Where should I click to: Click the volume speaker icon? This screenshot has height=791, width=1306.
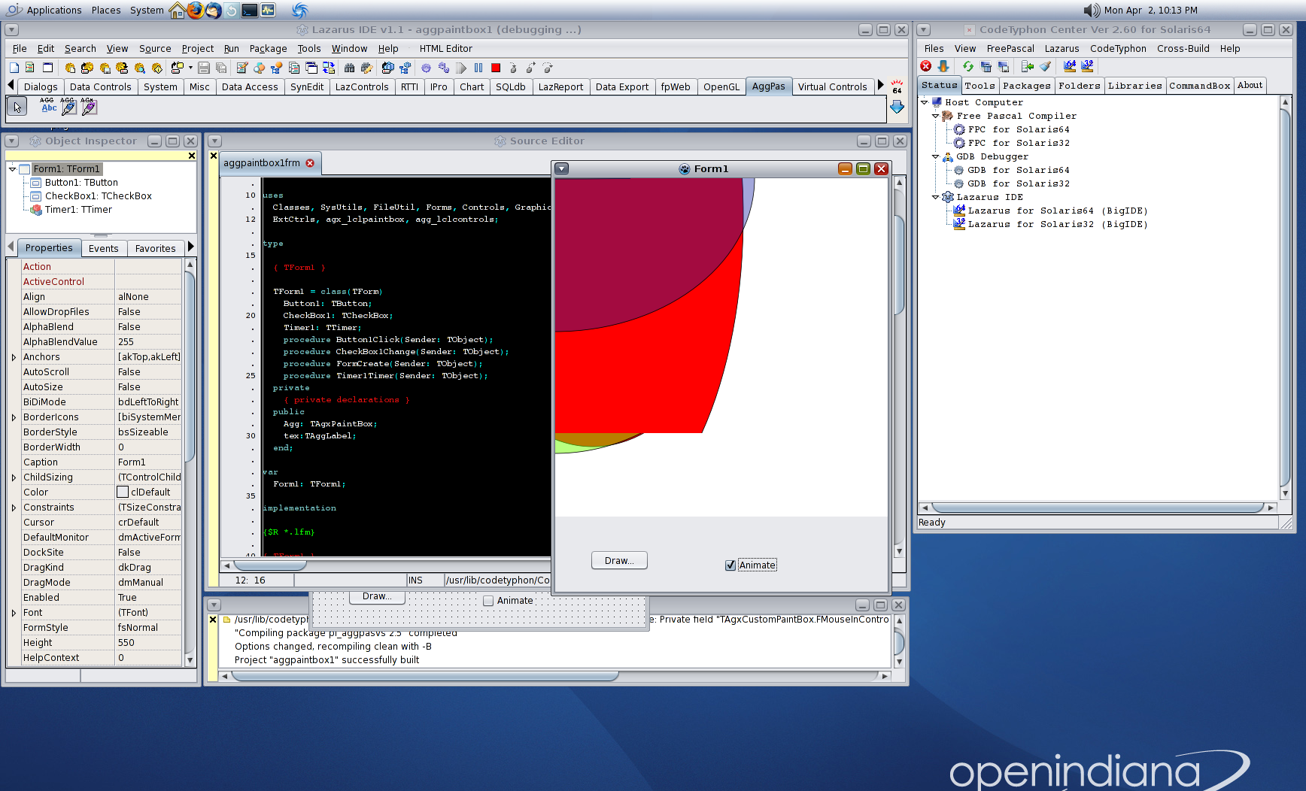tap(1092, 11)
